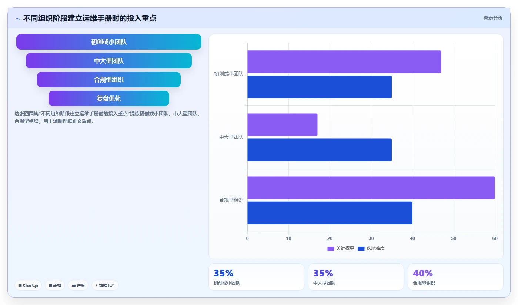This screenshot has height=305, width=518.
Task: Select the 合规型组织 funnel stage
Action: pos(109,80)
